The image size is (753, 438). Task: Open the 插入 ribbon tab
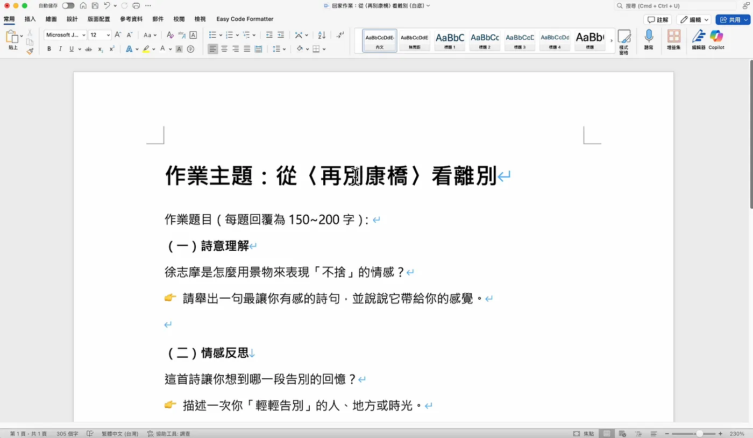pyautogui.click(x=30, y=19)
